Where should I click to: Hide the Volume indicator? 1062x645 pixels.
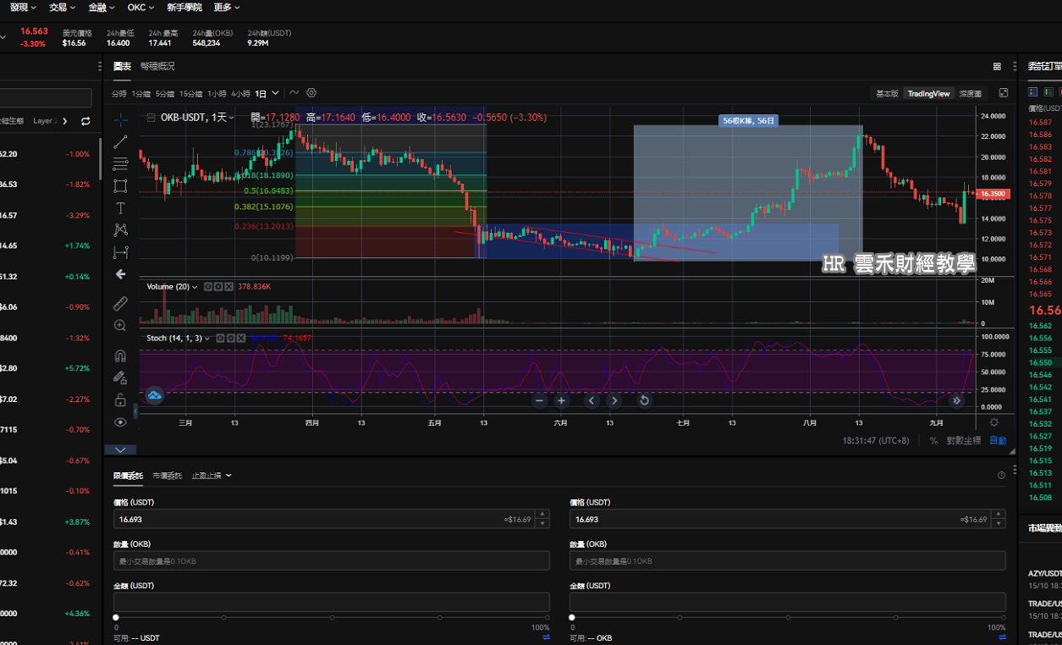207,287
